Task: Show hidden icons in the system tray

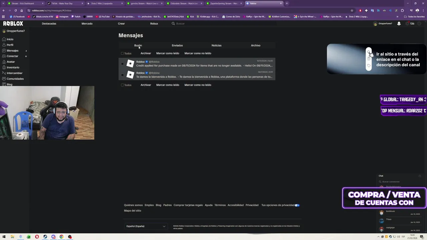Action: (x=378, y=237)
